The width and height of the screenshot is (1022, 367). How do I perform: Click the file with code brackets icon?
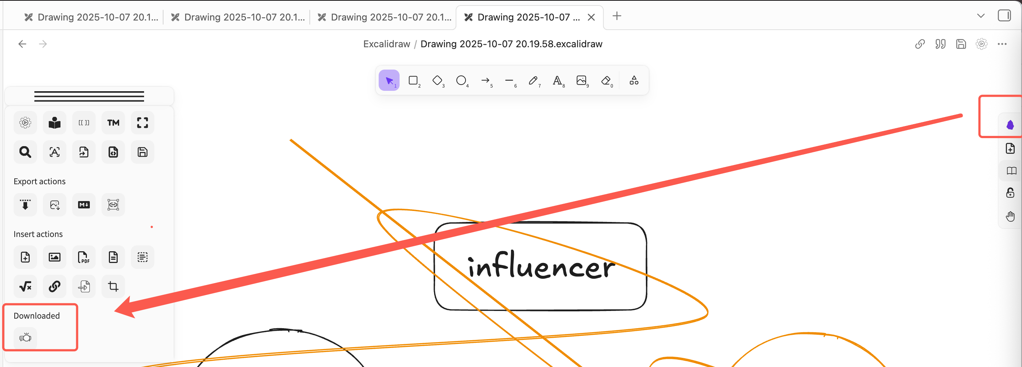113,152
